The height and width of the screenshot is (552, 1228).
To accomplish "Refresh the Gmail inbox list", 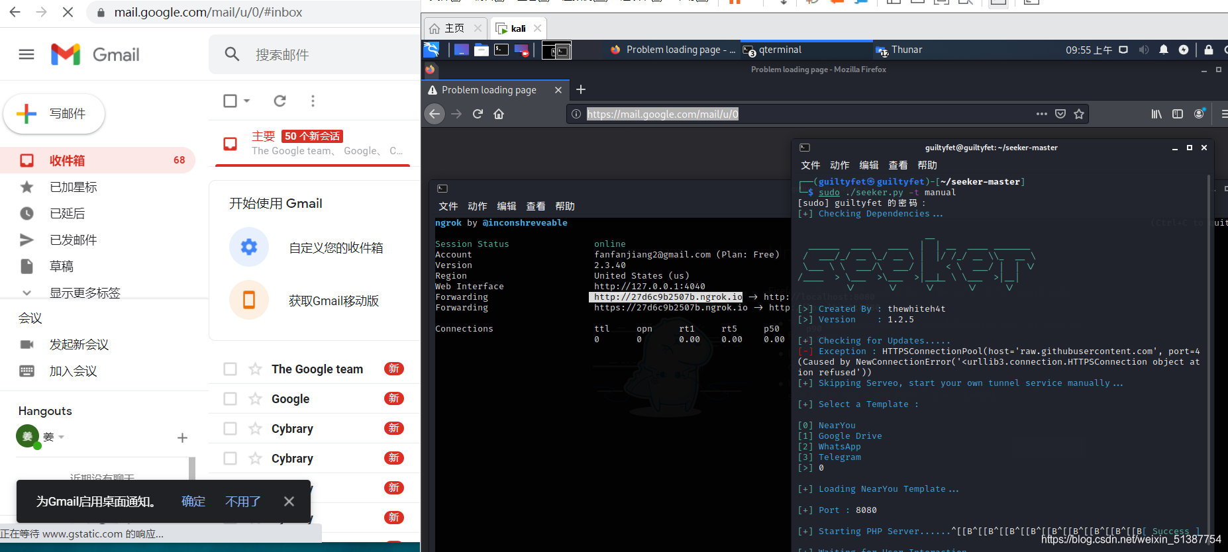I will 280,101.
